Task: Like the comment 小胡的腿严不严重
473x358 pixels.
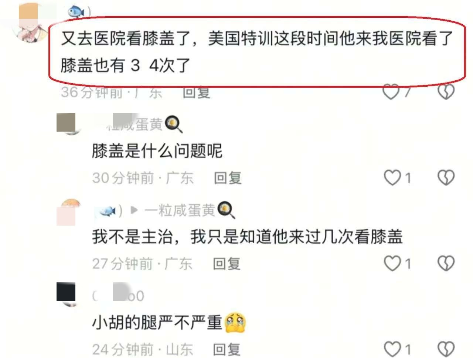Action: [392, 349]
